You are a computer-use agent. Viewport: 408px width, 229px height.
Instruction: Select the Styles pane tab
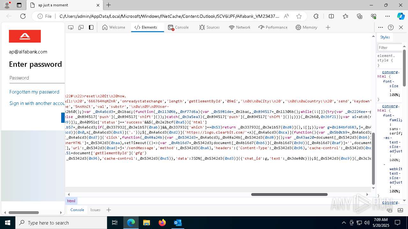click(385, 37)
